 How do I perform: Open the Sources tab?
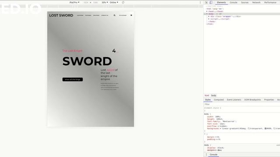tap(245, 3)
